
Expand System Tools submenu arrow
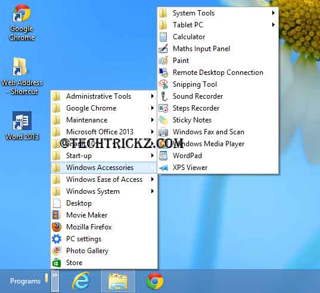pos(274,13)
